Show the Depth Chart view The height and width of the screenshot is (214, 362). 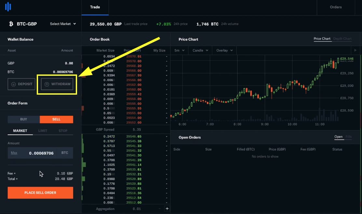(x=342, y=38)
